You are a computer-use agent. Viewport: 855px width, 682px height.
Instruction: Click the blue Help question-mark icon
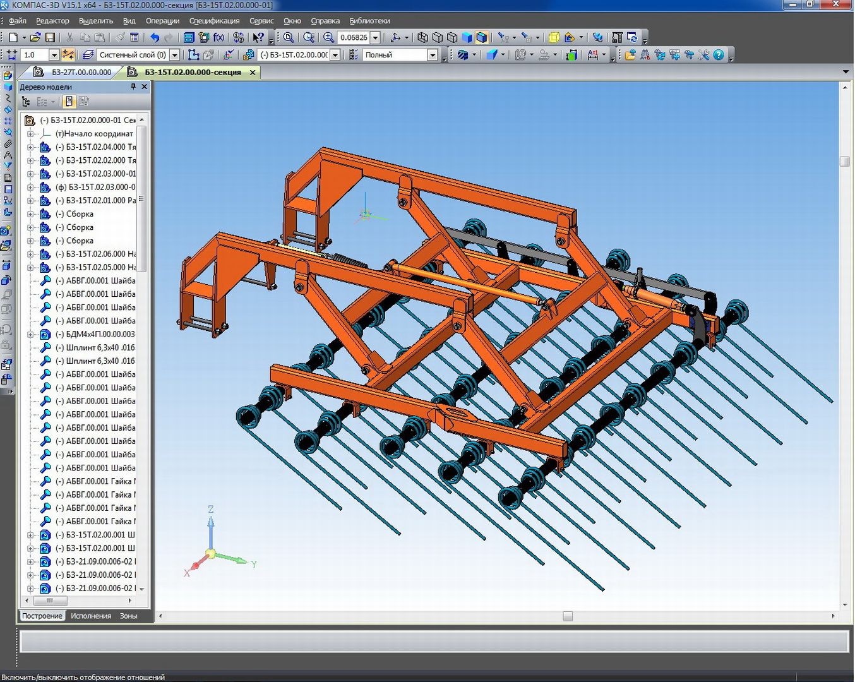(x=719, y=55)
